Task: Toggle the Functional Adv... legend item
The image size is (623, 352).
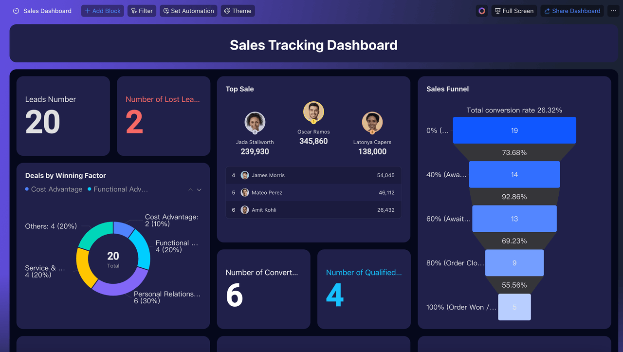Action: (x=118, y=189)
